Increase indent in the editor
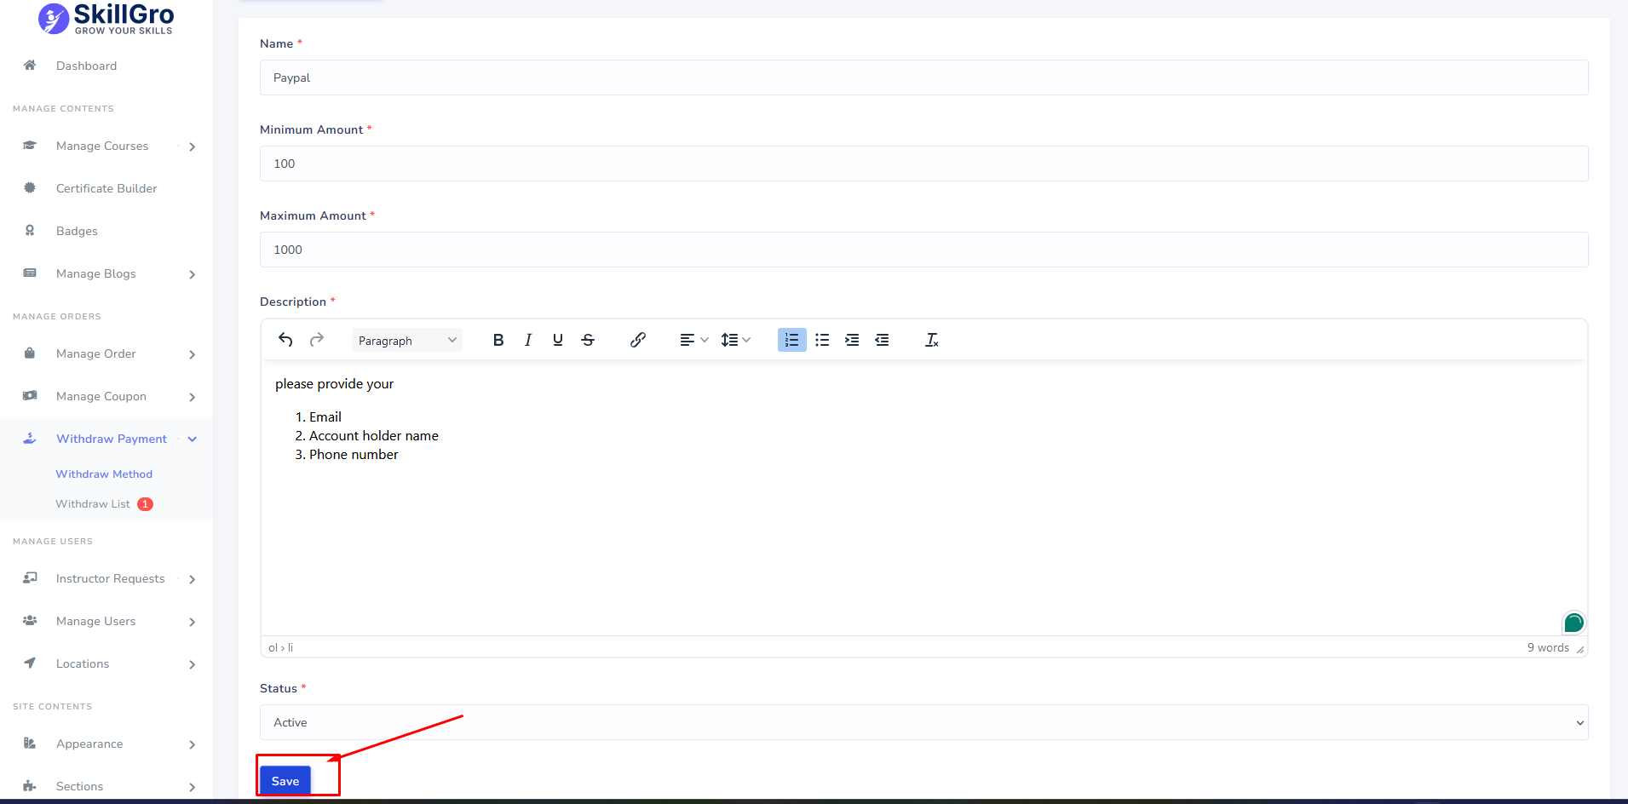This screenshot has height=804, width=1628. tap(852, 340)
